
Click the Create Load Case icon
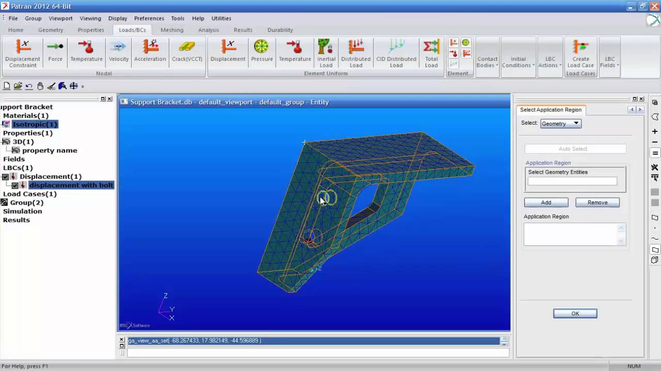(x=580, y=54)
